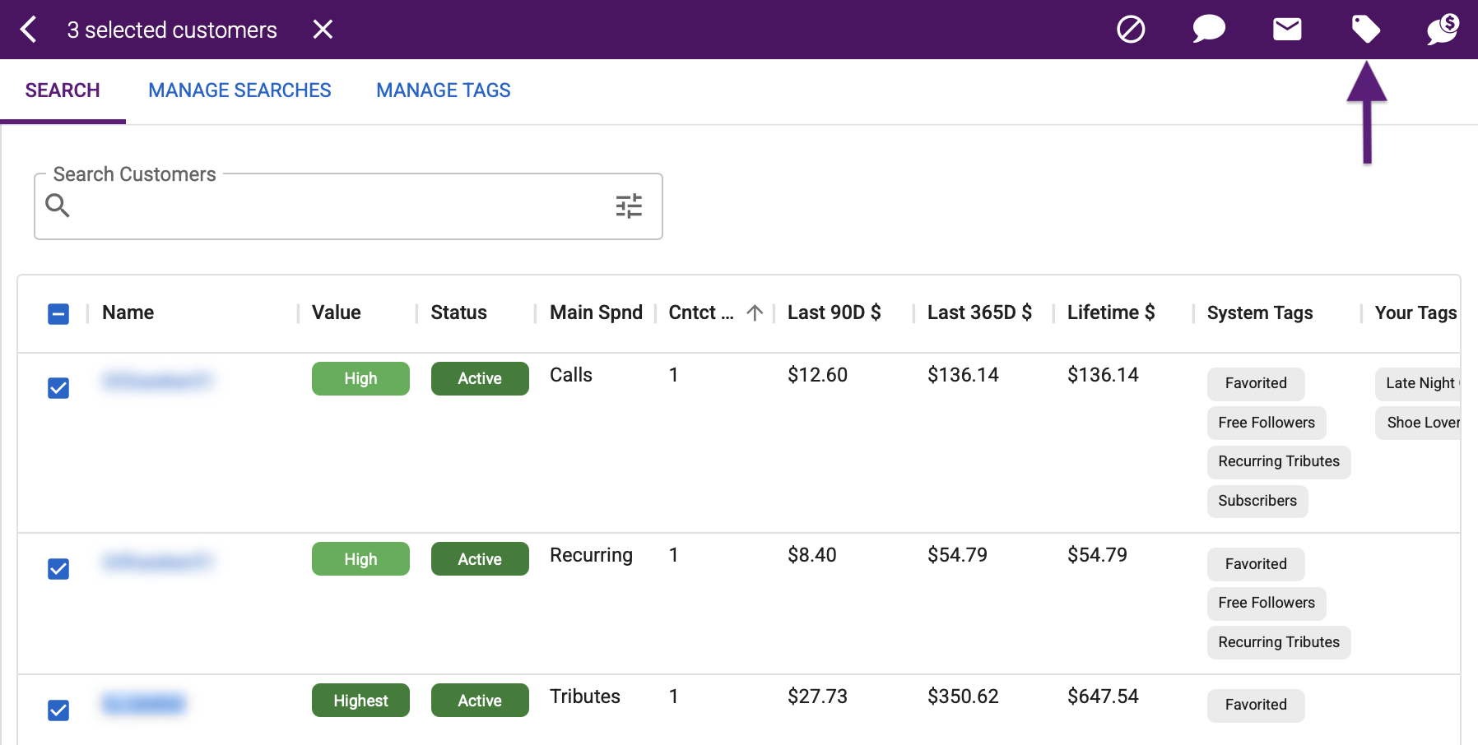Sort by the Value column header
The width and height of the screenshot is (1478, 745).
pyautogui.click(x=337, y=312)
